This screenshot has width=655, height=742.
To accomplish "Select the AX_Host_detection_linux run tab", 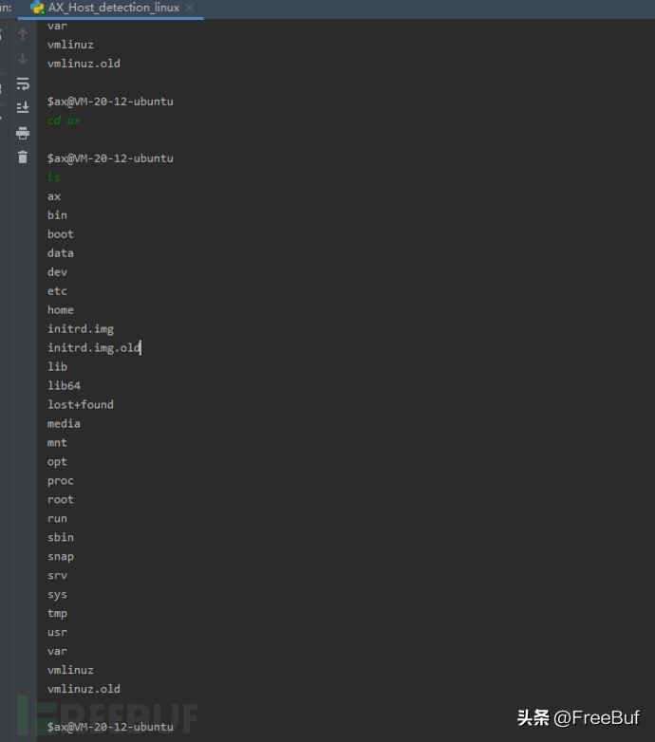I will coord(114,7).
